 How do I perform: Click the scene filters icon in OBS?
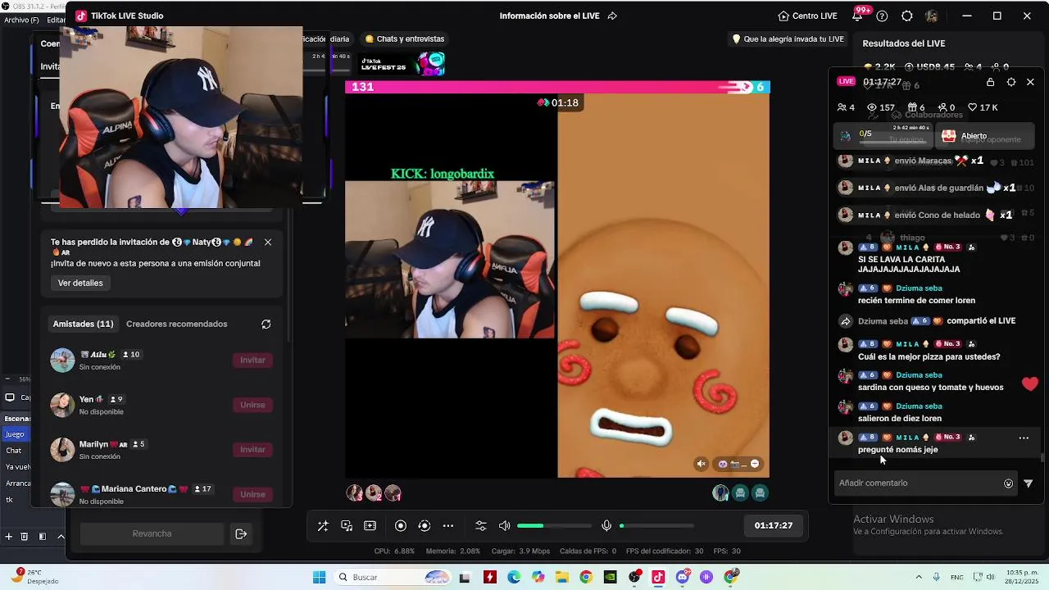pyautogui.click(x=43, y=537)
